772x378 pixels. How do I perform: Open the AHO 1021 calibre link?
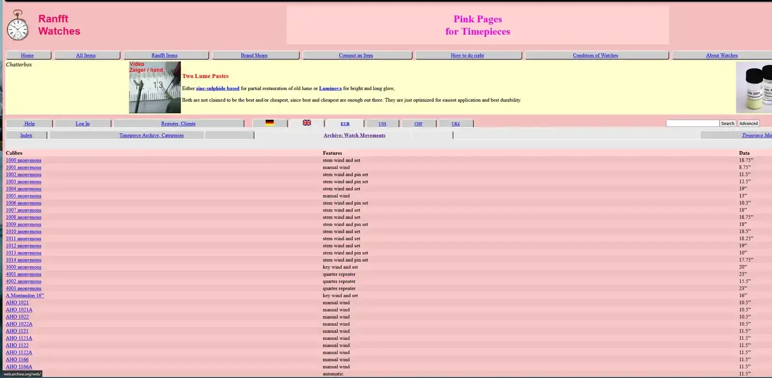[x=17, y=303]
